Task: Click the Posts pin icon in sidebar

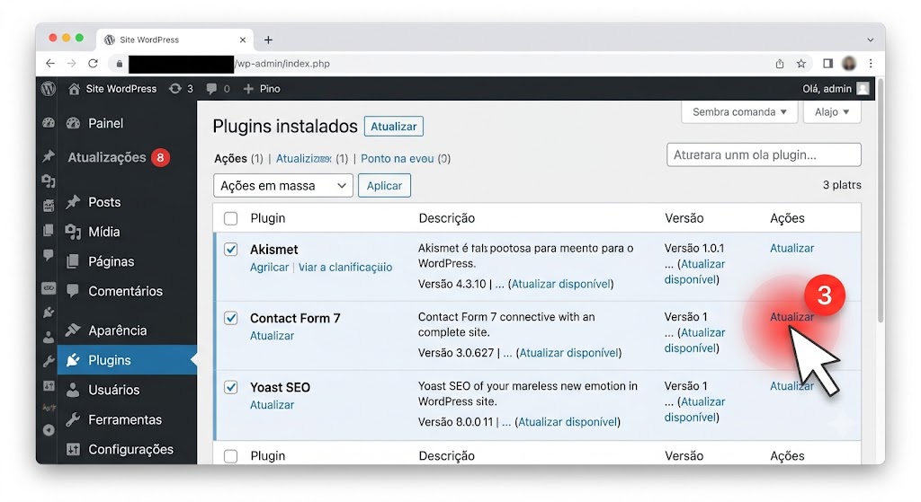Action: pos(73,202)
